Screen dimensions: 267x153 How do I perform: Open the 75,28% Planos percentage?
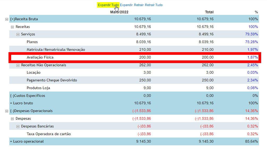252,42
